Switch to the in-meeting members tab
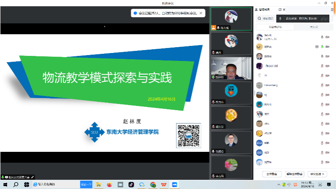336x189 pixels. [x=275, y=27]
